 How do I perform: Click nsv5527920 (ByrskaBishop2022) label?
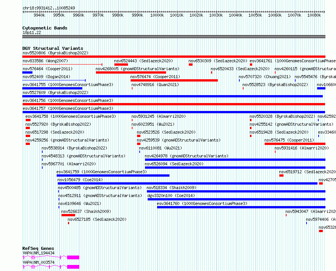[58, 124]
